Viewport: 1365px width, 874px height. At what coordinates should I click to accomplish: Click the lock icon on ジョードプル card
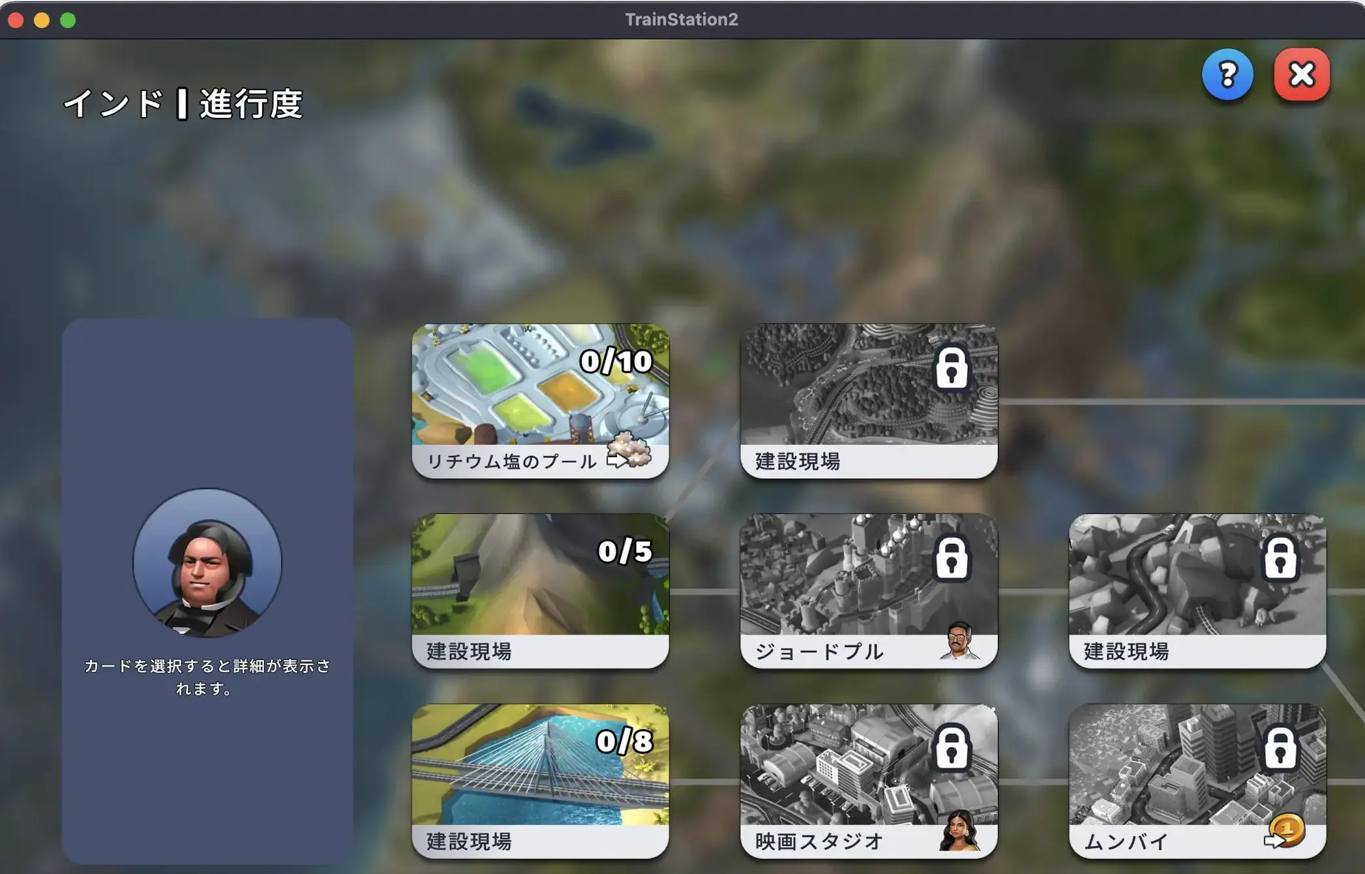[x=952, y=559]
